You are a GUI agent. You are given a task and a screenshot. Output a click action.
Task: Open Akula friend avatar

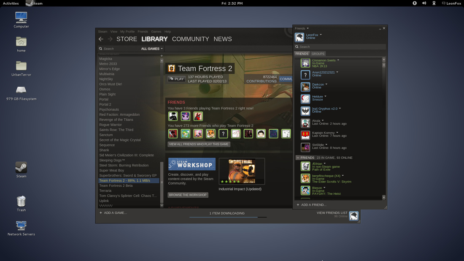pyautogui.click(x=305, y=123)
